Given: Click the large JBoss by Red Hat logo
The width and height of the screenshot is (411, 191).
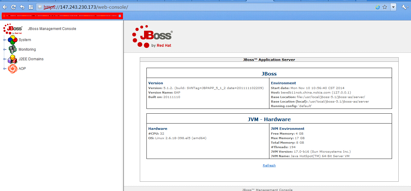Looking at the screenshot, I should tap(152, 37).
